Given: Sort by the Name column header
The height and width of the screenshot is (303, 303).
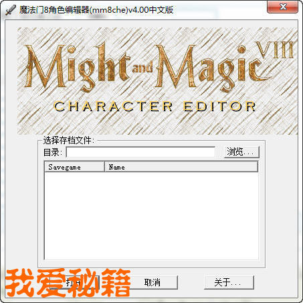Looking at the screenshot, I should (x=181, y=167).
